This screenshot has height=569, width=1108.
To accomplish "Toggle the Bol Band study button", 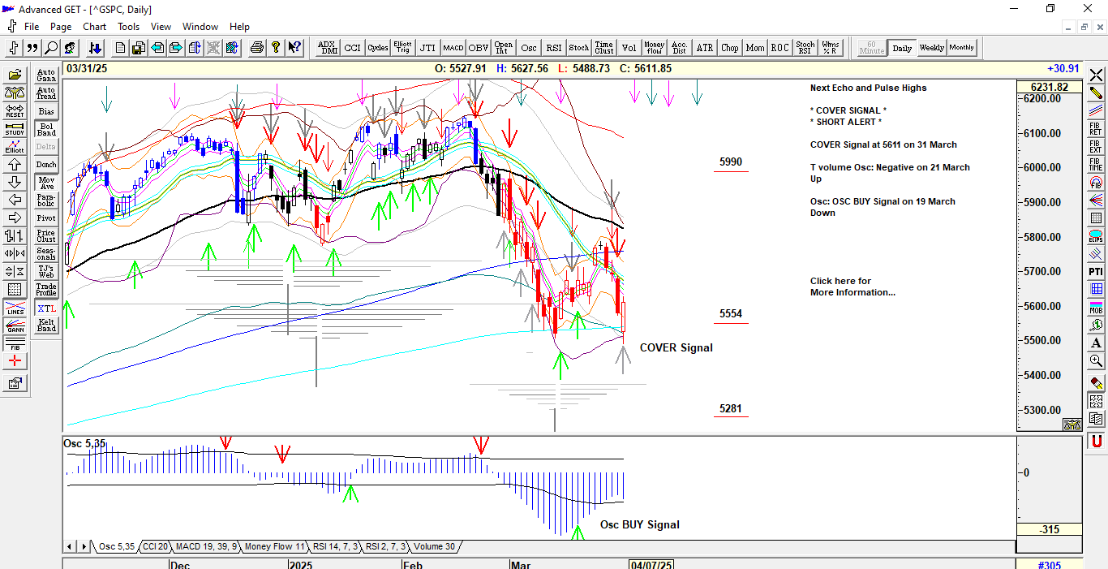I will [46, 130].
